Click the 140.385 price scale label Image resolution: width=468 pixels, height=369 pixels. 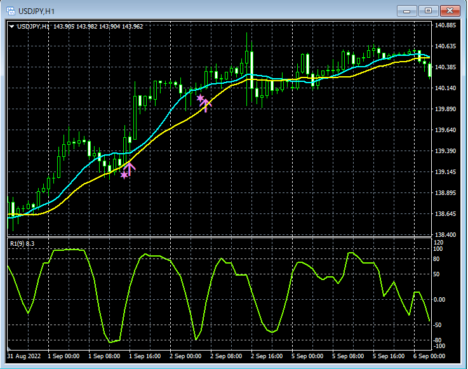[x=445, y=67]
